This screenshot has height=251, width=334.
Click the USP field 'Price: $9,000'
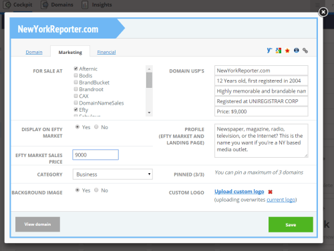pyautogui.click(x=261, y=111)
